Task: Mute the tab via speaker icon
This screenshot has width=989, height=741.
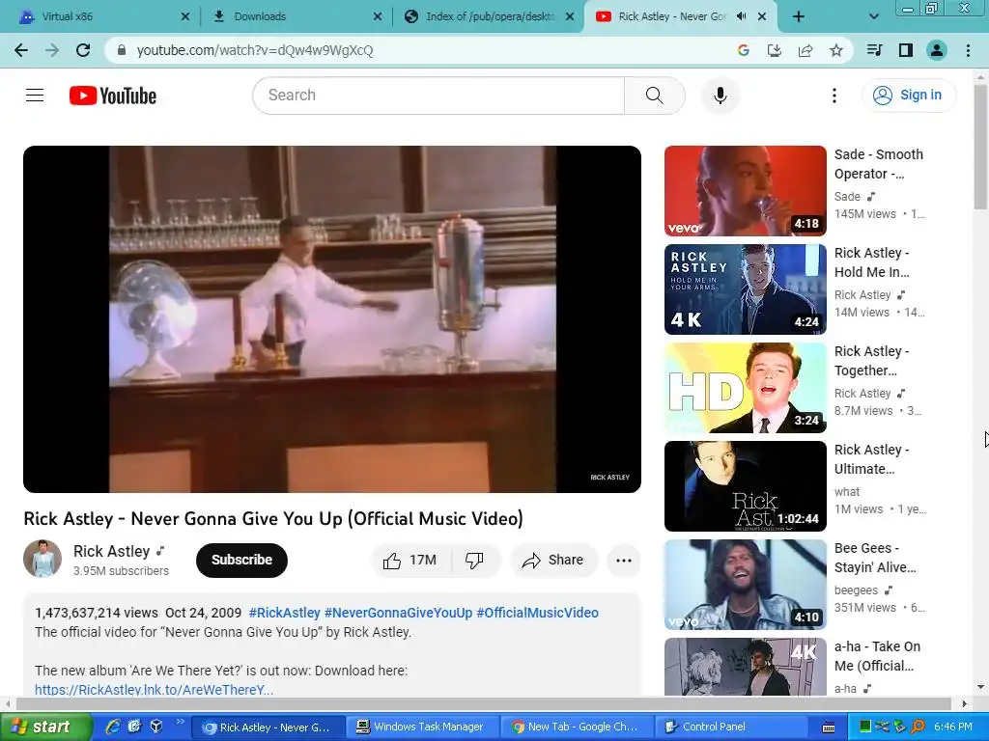Action: coord(741,16)
